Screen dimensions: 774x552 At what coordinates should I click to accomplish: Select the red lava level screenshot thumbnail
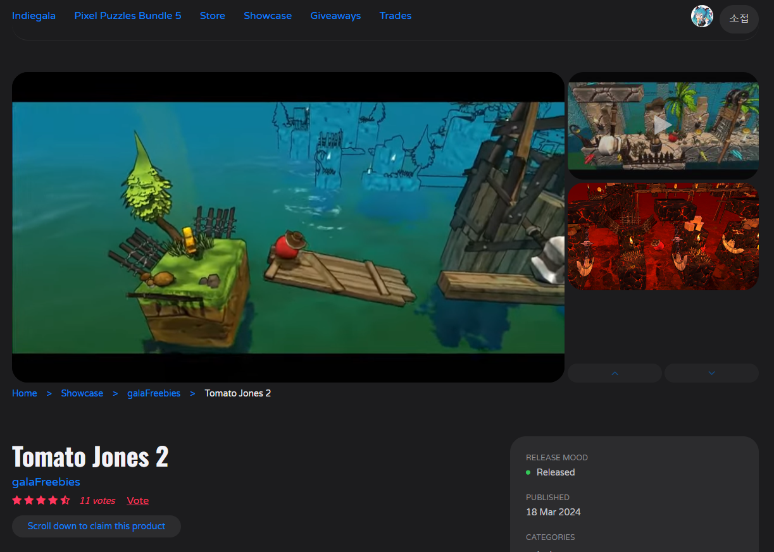[x=663, y=237]
